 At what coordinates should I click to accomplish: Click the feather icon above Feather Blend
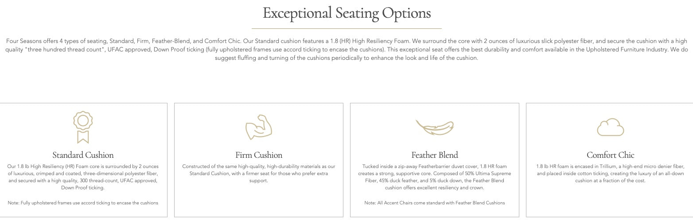coord(434,128)
